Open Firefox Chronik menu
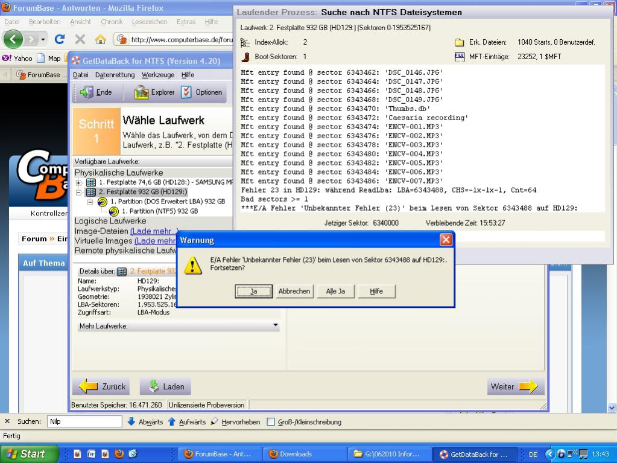 coord(112,22)
